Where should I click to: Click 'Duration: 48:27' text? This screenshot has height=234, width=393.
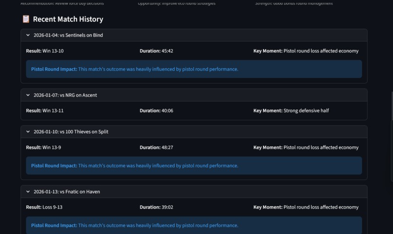coord(157,147)
